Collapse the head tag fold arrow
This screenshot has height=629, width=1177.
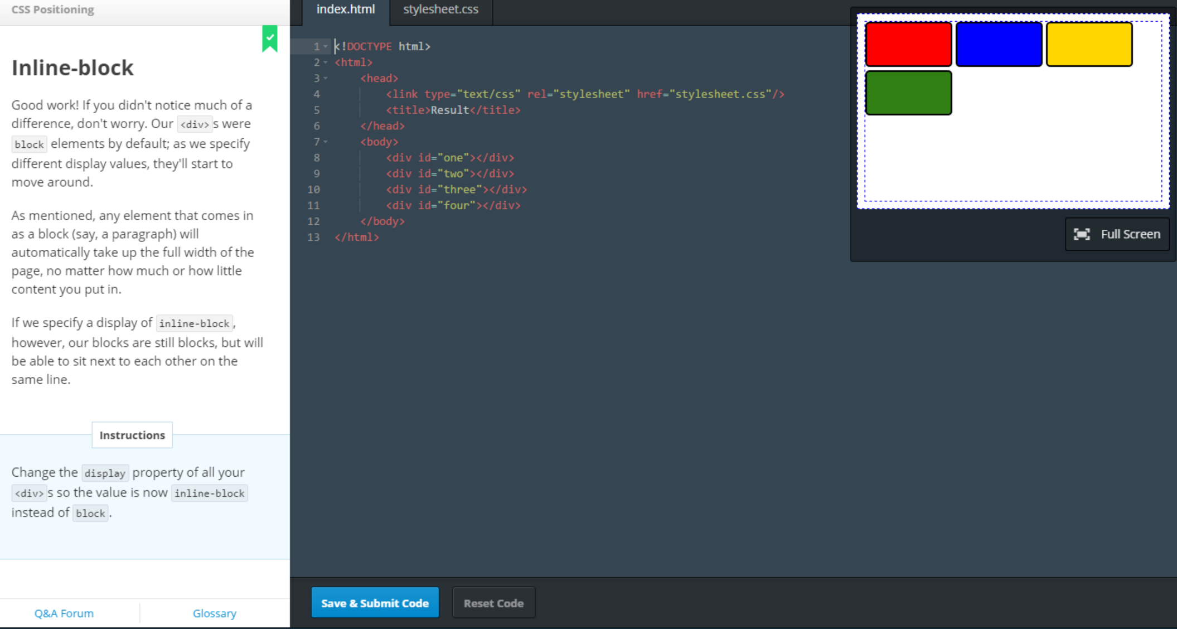326,78
